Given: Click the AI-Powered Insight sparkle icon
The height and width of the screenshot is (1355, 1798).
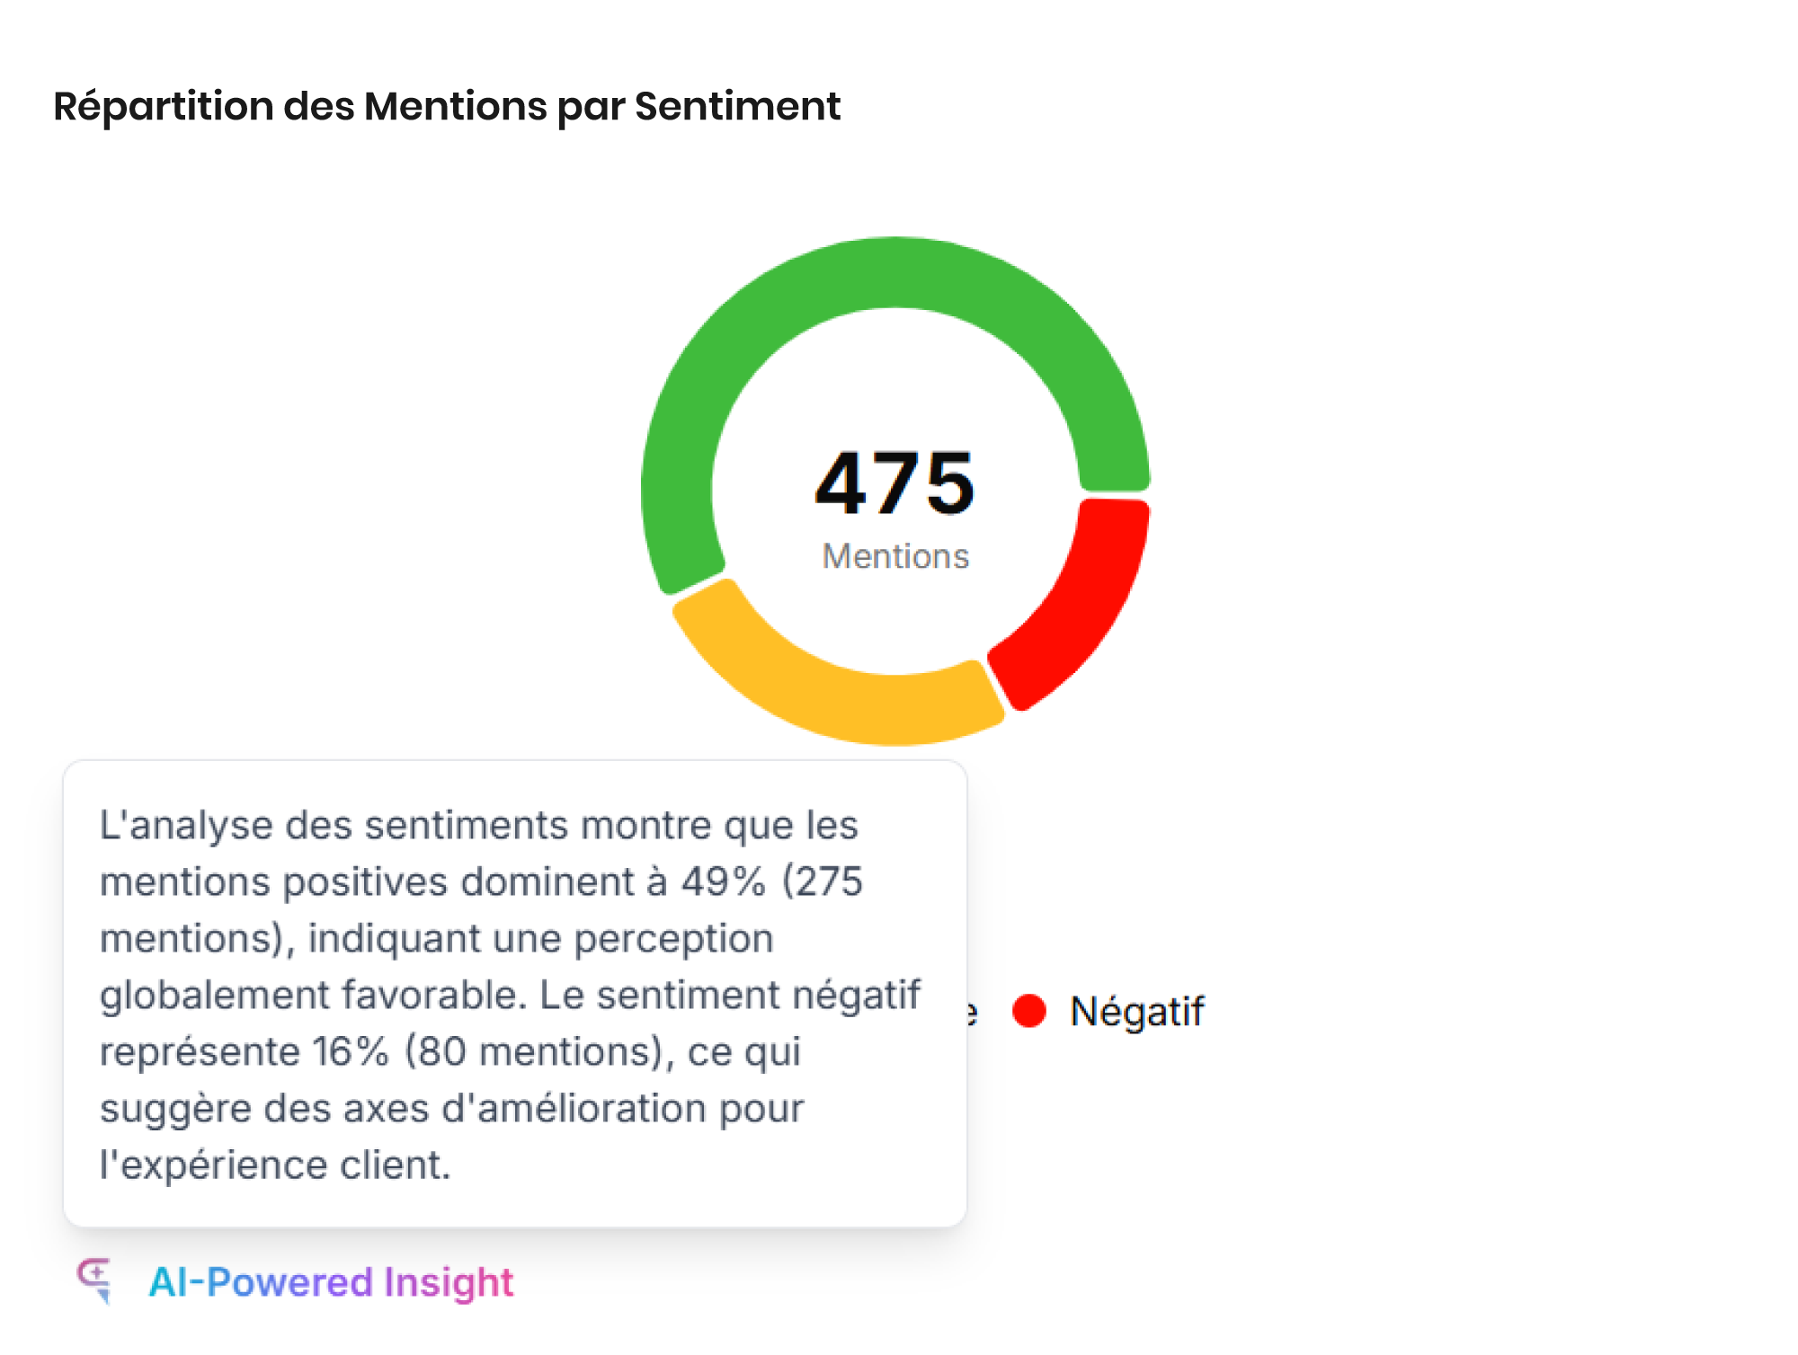Looking at the screenshot, I should [94, 1280].
